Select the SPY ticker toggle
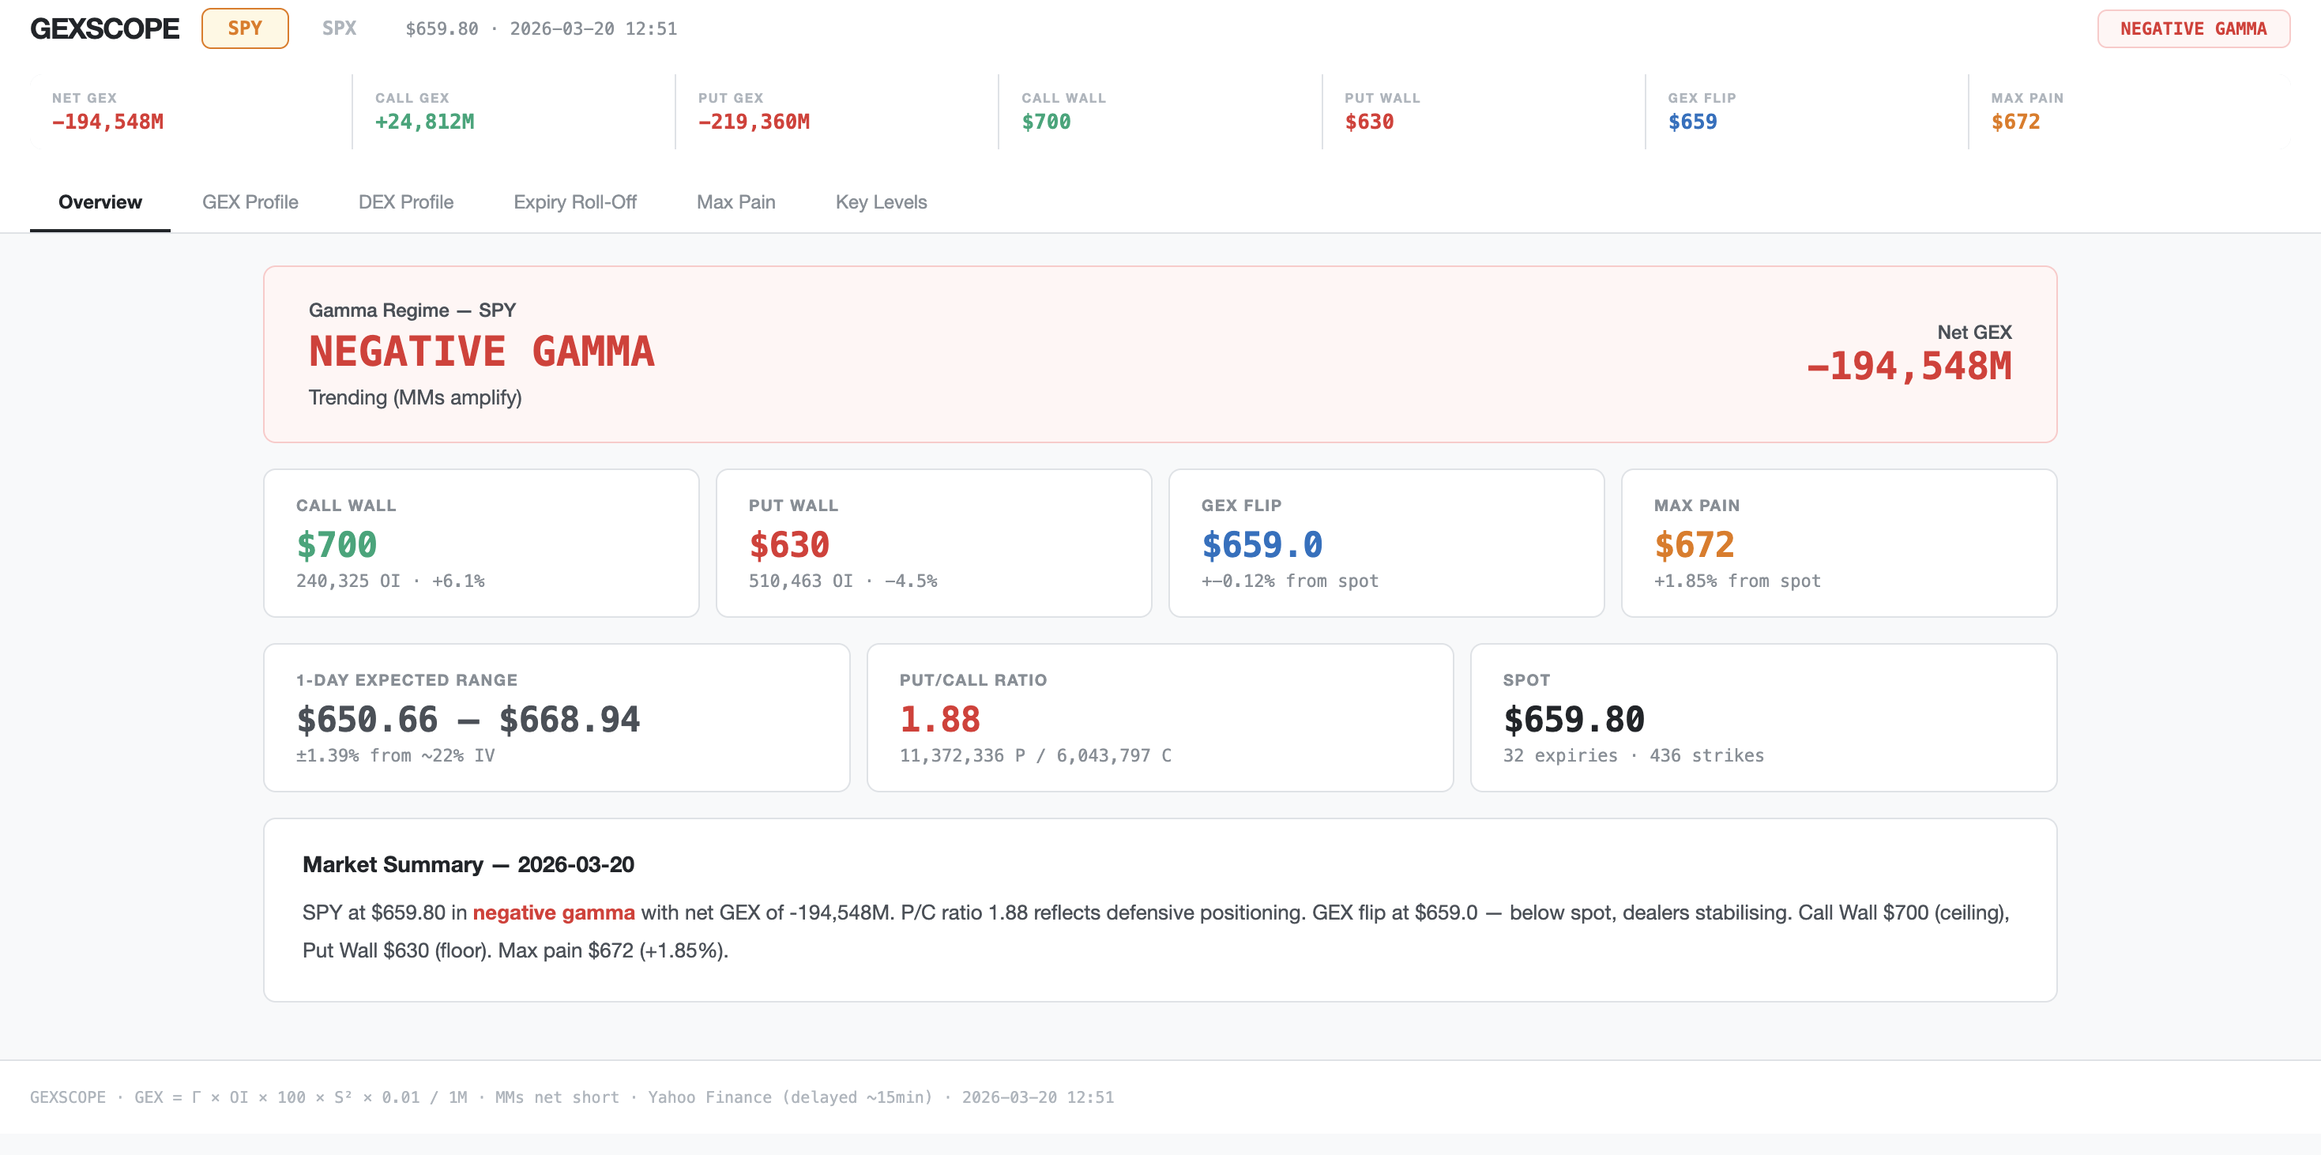Image resolution: width=2321 pixels, height=1155 pixels. pos(244,28)
